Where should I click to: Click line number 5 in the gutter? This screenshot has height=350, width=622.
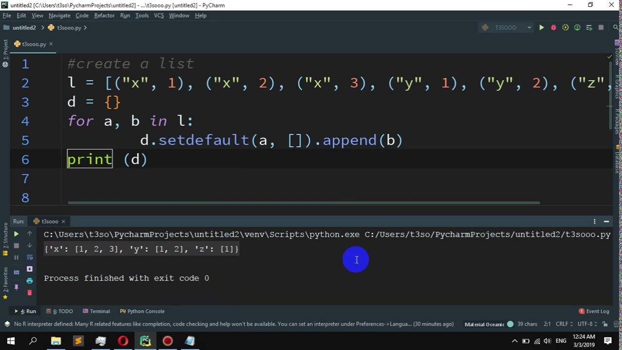25,140
